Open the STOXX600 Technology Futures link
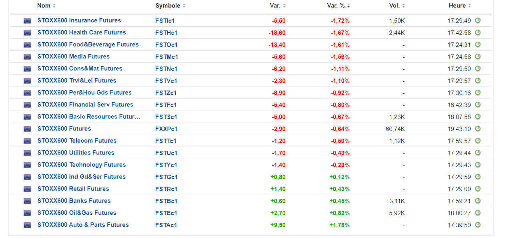The image size is (507, 238). (82, 165)
